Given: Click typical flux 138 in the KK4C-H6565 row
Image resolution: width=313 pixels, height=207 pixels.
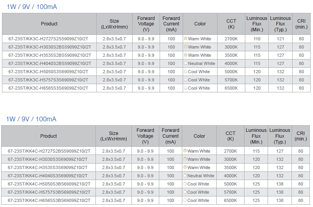Looking at the screenshot, I should click(x=280, y=200).
